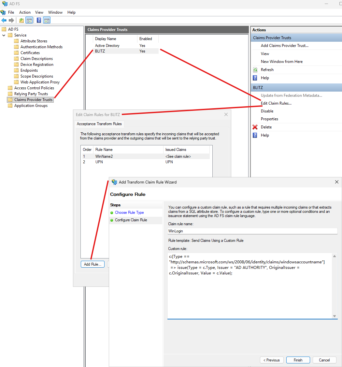
Task: Click the Forward arrow toolbar icon
Action: (11, 20)
